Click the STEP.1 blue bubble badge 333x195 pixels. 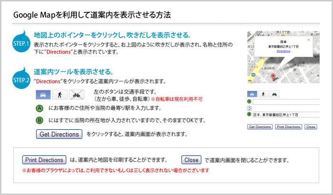[21, 42]
